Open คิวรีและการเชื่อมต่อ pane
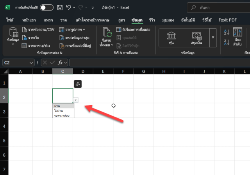 click(x=133, y=30)
